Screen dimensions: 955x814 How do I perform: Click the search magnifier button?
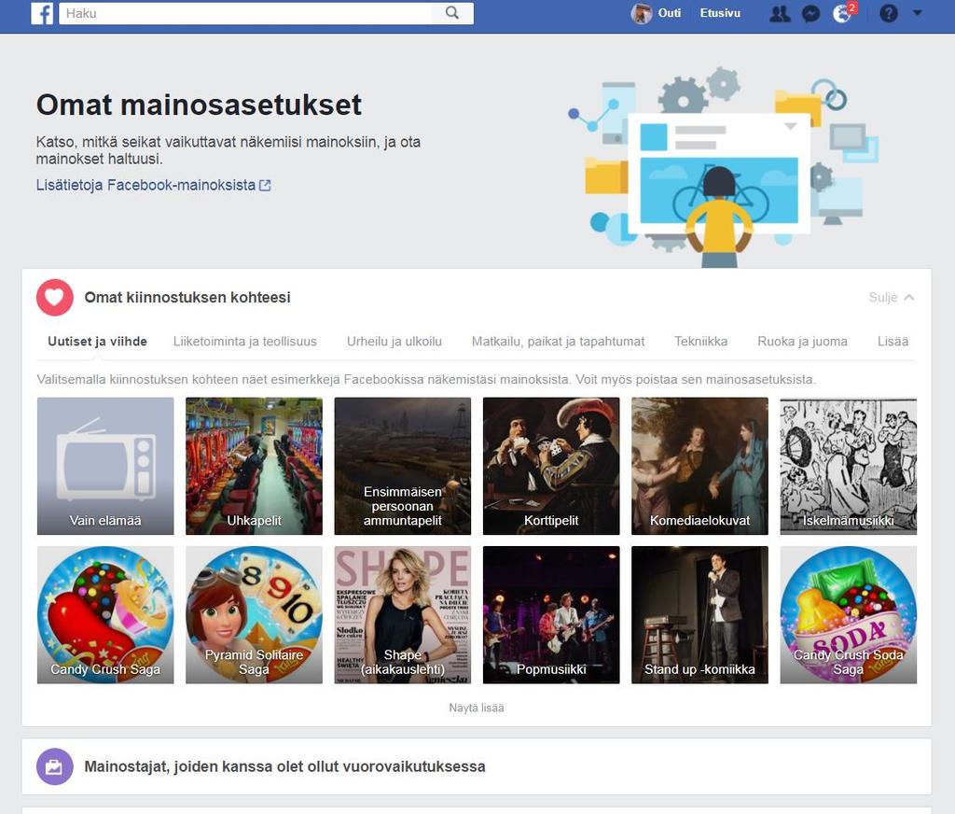click(452, 13)
